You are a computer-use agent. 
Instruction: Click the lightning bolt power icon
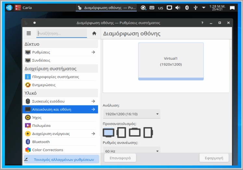click(x=28, y=134)
